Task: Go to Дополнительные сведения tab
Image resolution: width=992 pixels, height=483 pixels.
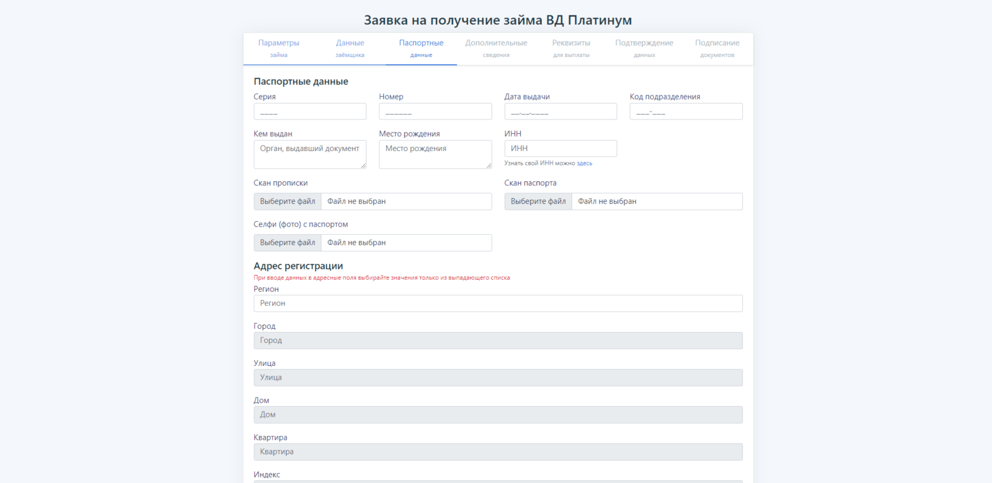Action: 496,48
